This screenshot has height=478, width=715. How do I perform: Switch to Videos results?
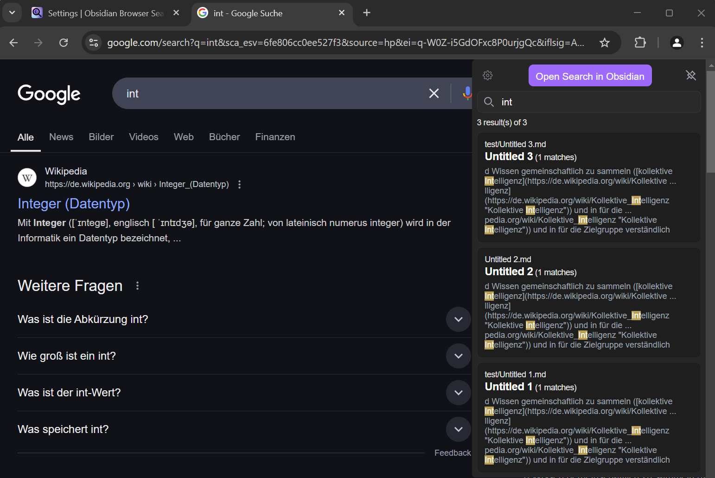(x=144, y=137)
